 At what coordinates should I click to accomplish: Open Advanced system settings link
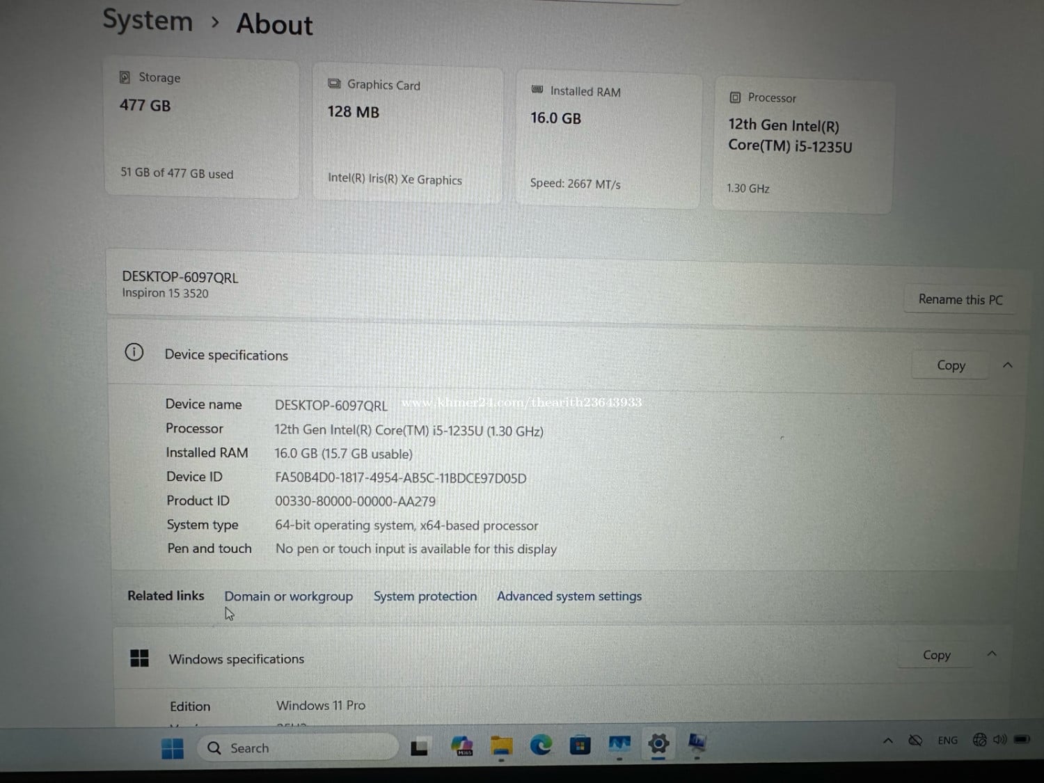569,596
